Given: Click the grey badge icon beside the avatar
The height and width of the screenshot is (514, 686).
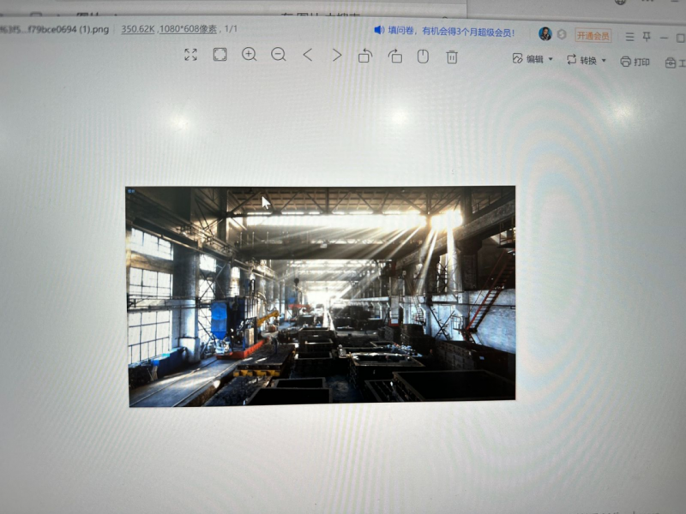Looking at the screenshot, I should pyautogui.click(x=563, y=34).
